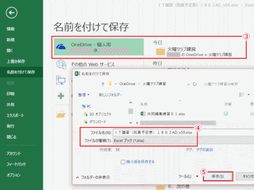Click the This PC computer icon
The image size is (254, 190).
[61, 80]
